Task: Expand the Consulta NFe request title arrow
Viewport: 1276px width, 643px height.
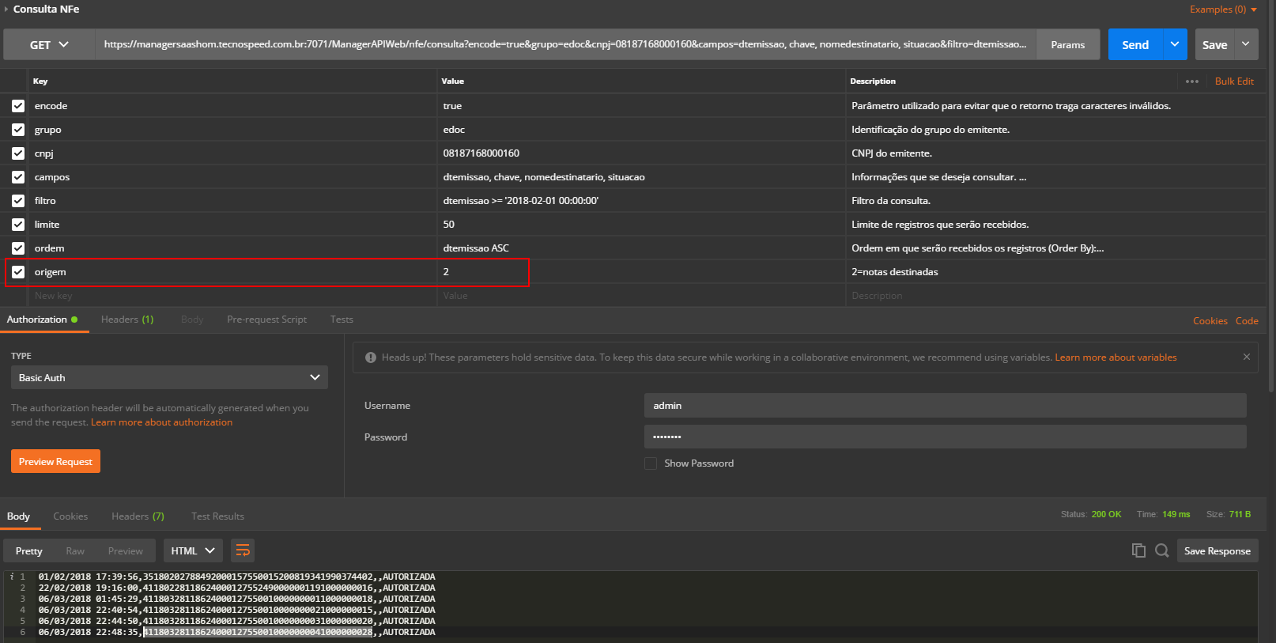Action: pos(6,9)
